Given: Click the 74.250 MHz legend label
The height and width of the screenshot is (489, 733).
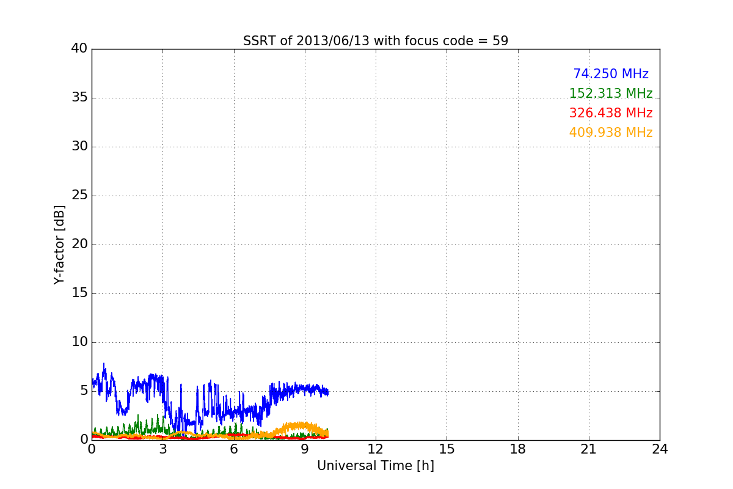Looking at the screenshot, I should pos(611,74).
